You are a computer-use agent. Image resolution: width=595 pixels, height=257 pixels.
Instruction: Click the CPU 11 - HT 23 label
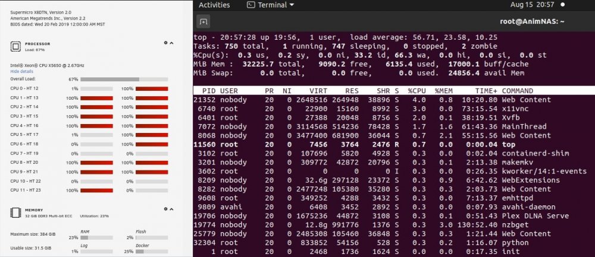[x=24, y=191]
